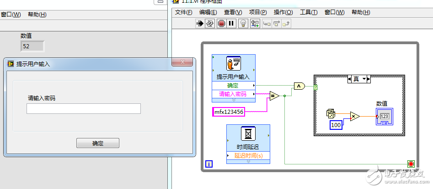The width and height of the screenshot is (433, 189).
Task: Expand the Time Delay VI terminals
Action: click(248, 161)
